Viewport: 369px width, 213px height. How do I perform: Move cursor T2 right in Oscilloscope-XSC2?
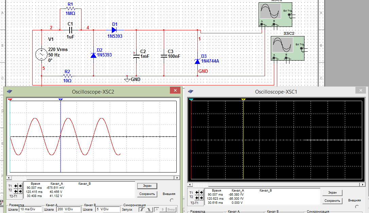(x=20, y=191)
